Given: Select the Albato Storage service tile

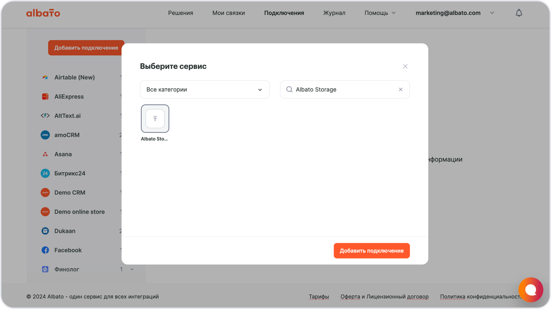Looking at the screenshot, I should (x=155, y=119).
